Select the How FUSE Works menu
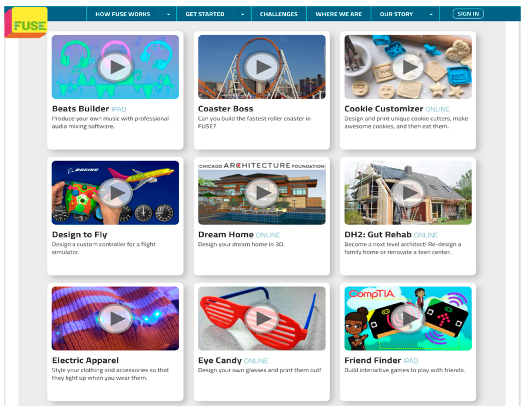 tap(122, 14)
